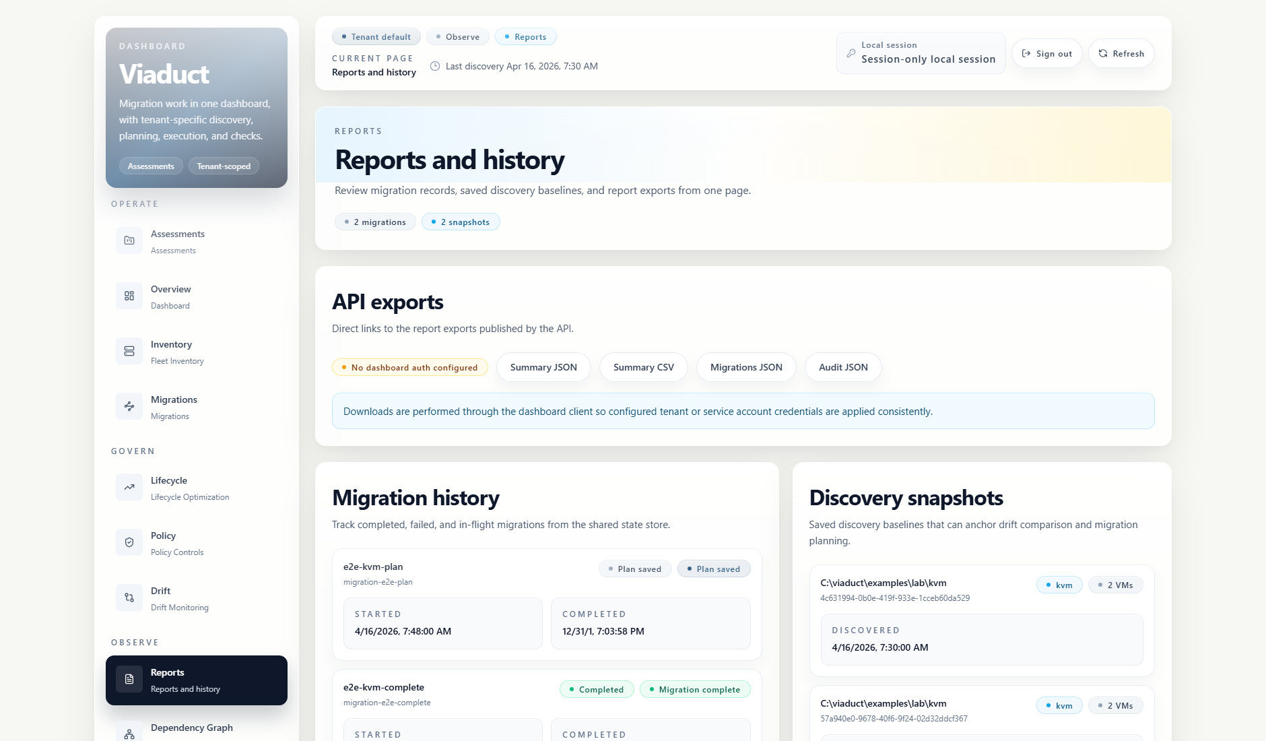
Task: Click the migration-e2e-plan identifier text
Action: (x=378, y=582)
